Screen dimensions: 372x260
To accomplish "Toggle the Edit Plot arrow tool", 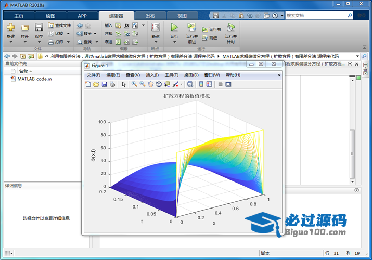I will point(124,84).
